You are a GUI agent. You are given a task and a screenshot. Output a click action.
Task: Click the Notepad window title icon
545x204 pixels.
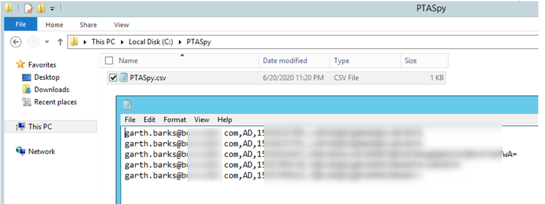(128, 105)
